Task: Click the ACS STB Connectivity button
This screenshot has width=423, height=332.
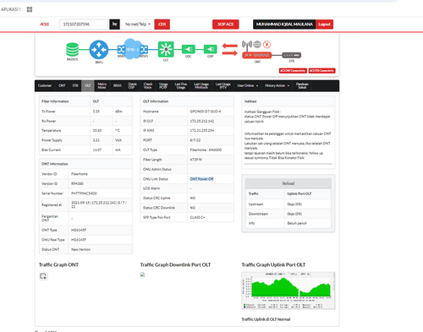Action: 321,71
